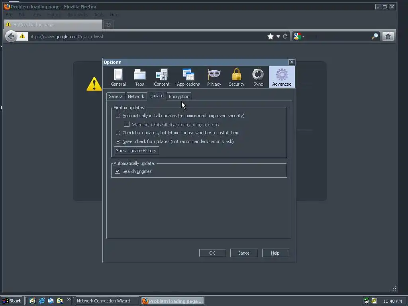Open the File menu
This screenshot has width=408, height=306.
[x=10, y=15]
